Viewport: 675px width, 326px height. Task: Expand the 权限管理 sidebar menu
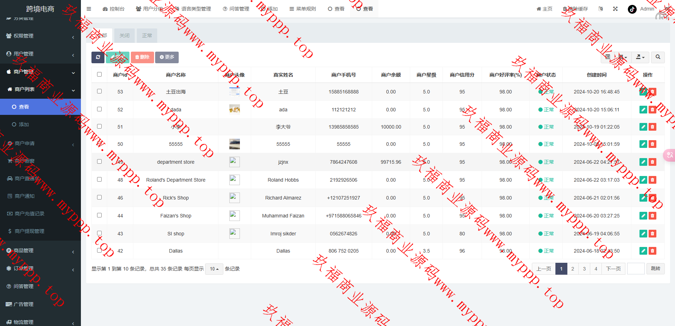[x=40, y=36]
